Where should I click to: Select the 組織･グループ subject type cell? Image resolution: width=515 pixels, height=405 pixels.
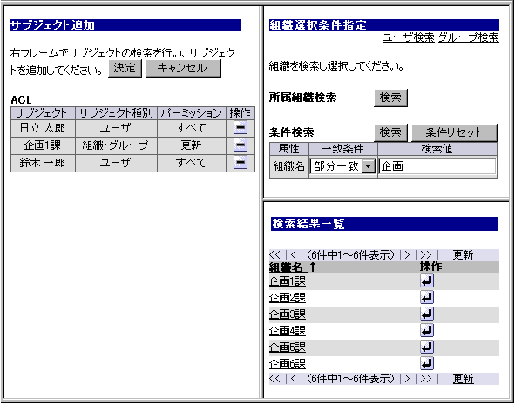(116, 145)
